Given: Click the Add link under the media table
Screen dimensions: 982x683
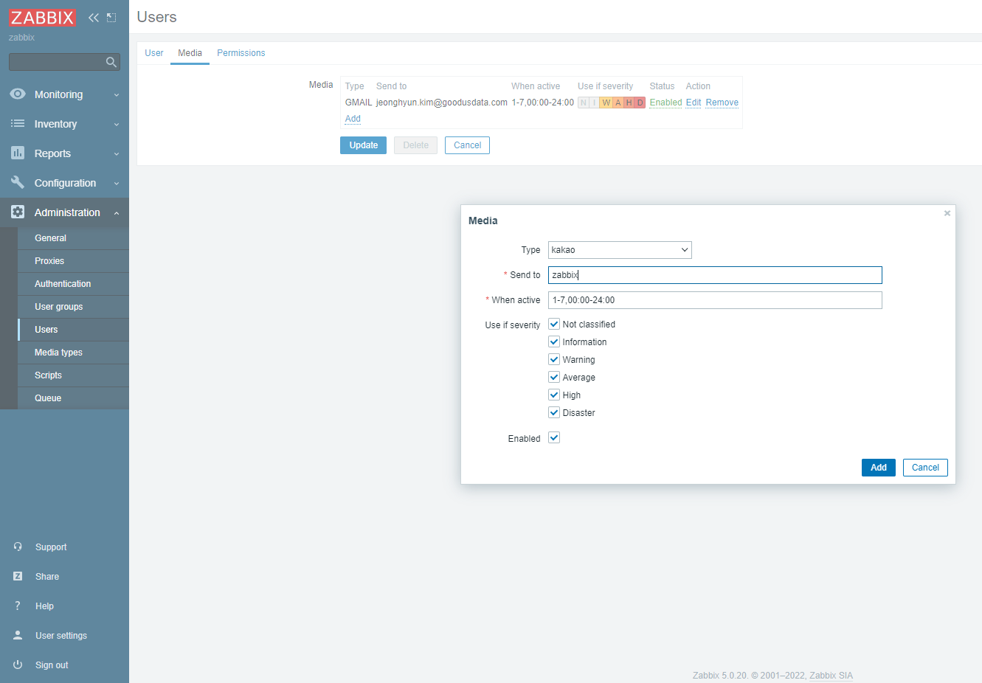Looking at the screenshot, I should click(353, 119).
